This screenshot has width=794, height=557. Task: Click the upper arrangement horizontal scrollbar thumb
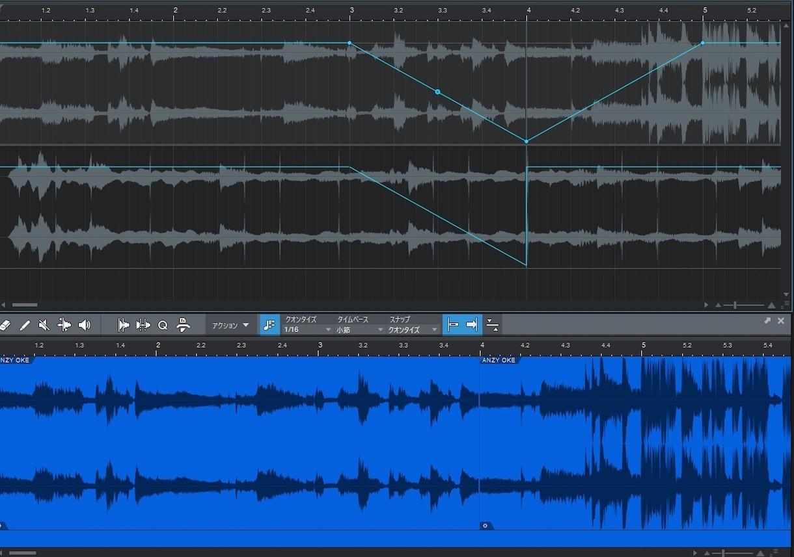pos(25,305)
